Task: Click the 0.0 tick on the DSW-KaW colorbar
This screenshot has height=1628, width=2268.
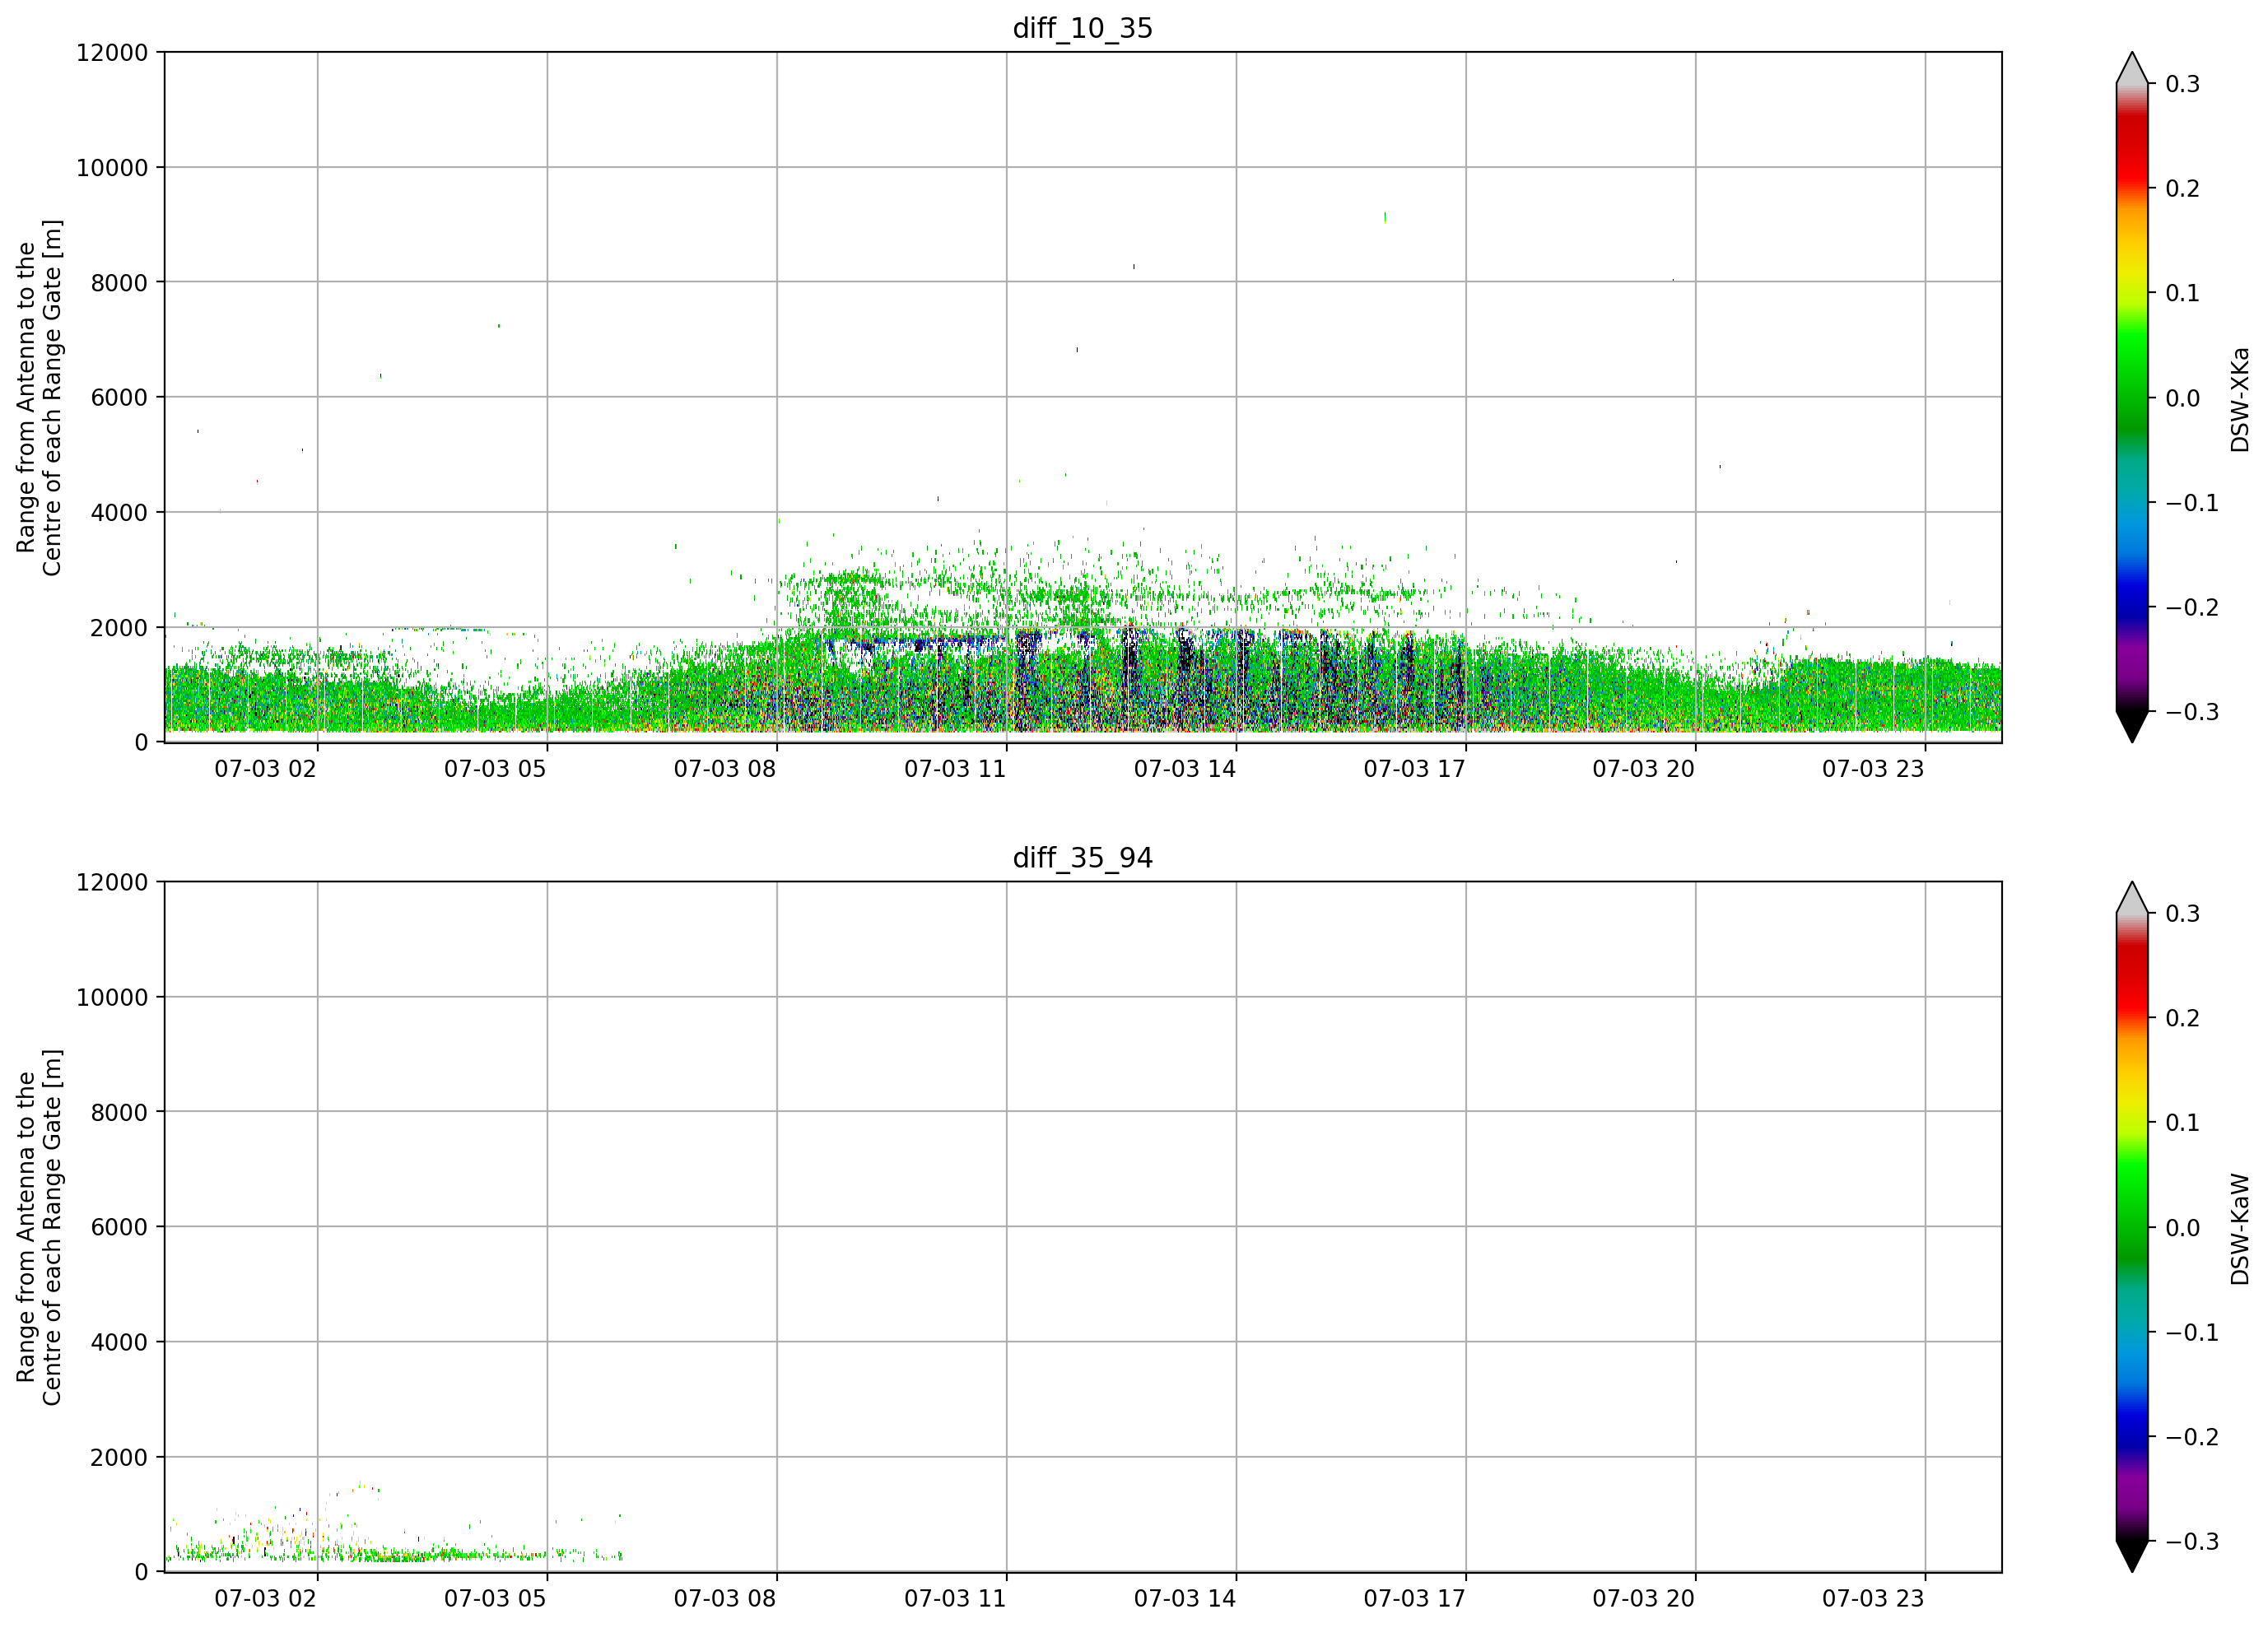Action: [x=2183, y=1228]
